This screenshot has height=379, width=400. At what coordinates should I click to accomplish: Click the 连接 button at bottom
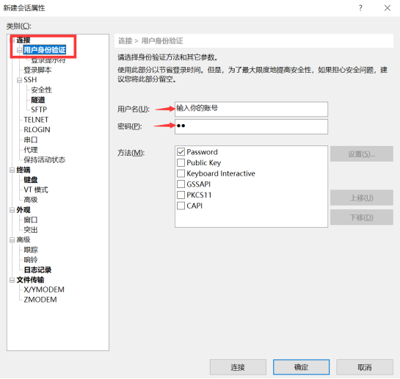coord(238,367)
